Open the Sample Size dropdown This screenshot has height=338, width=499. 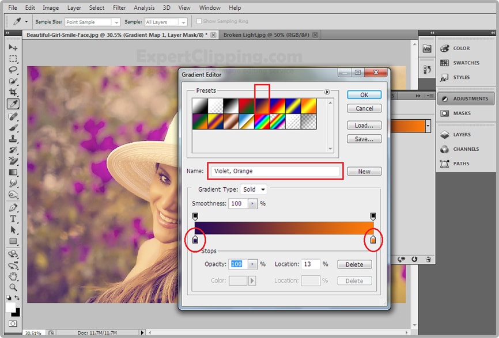[x=92, y=22]
